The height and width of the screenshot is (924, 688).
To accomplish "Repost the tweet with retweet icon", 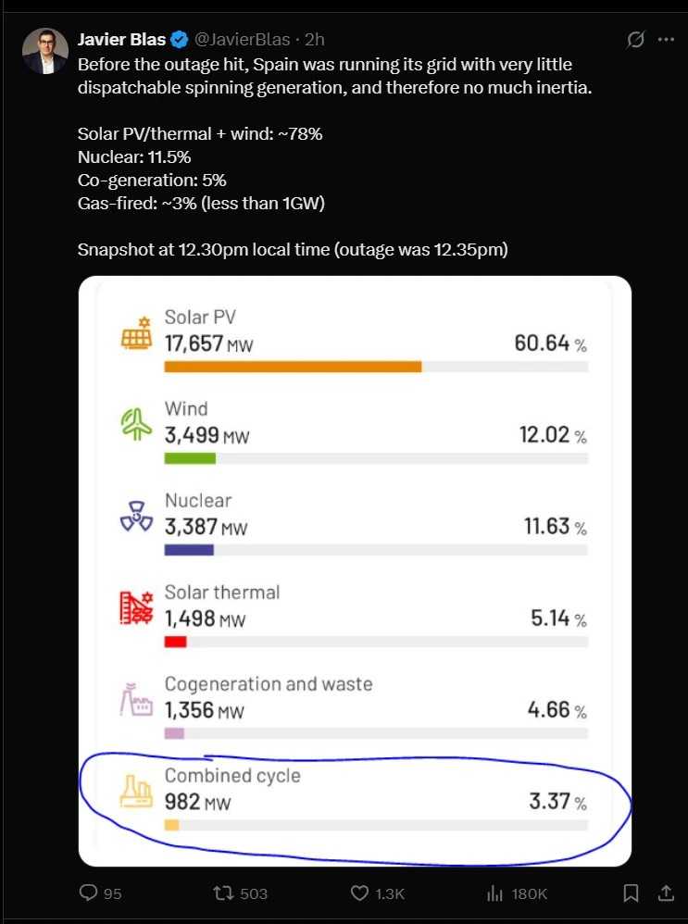I will 223,893.
